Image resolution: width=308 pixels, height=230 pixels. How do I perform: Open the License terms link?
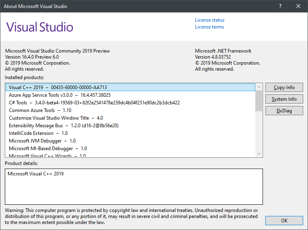pyautogui.click(x=209, y=27)
